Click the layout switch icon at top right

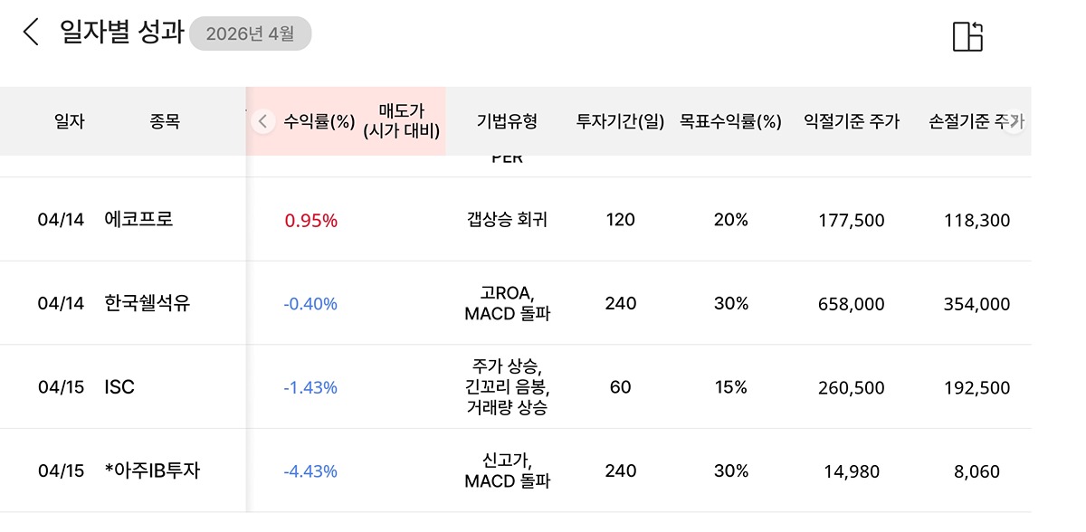pyautogui.click(x=967, y=36)
